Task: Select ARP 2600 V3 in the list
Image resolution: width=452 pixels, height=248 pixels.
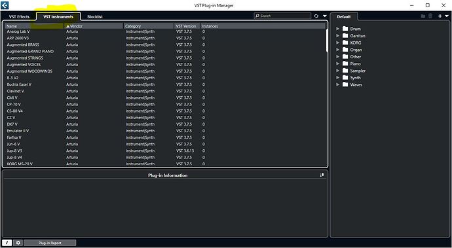Action: [165, 38]
